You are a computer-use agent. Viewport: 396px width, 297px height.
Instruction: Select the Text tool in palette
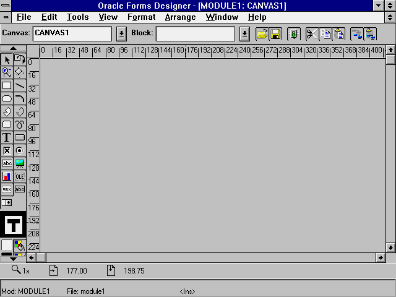click(7, 137)
